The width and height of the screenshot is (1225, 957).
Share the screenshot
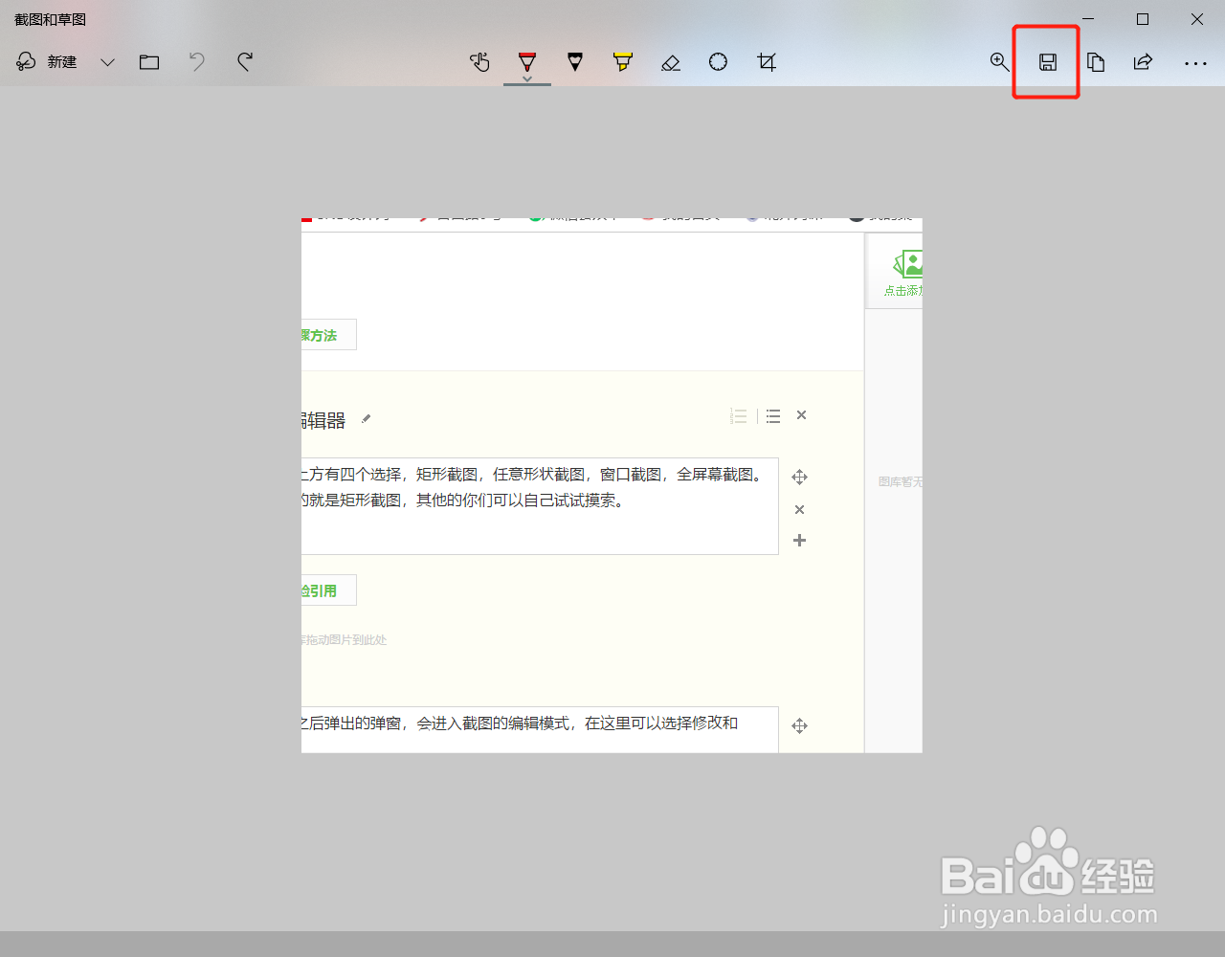1144,62
